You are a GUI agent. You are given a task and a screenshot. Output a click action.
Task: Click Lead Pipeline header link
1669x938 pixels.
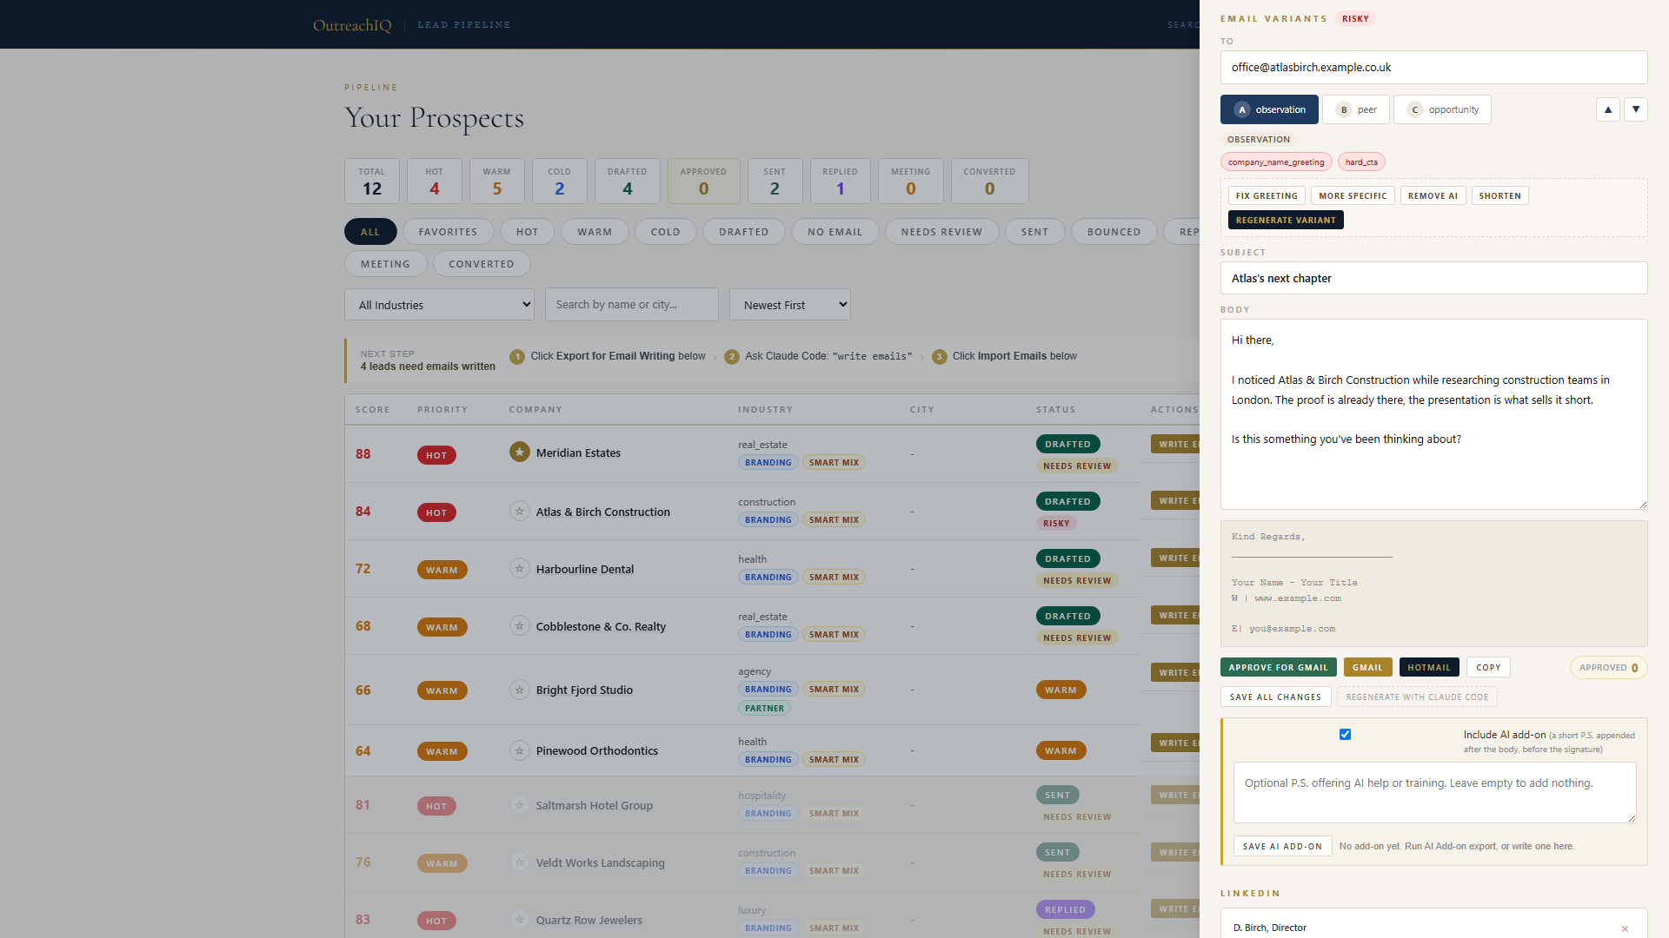464,25
